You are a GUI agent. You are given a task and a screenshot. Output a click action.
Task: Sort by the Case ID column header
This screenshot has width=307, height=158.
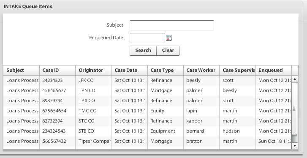57,70
